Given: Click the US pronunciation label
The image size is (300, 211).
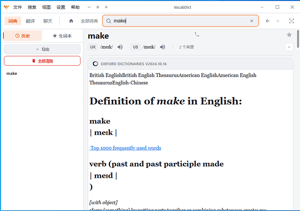Looking at the screenshot, I should (x=136, y=47).
